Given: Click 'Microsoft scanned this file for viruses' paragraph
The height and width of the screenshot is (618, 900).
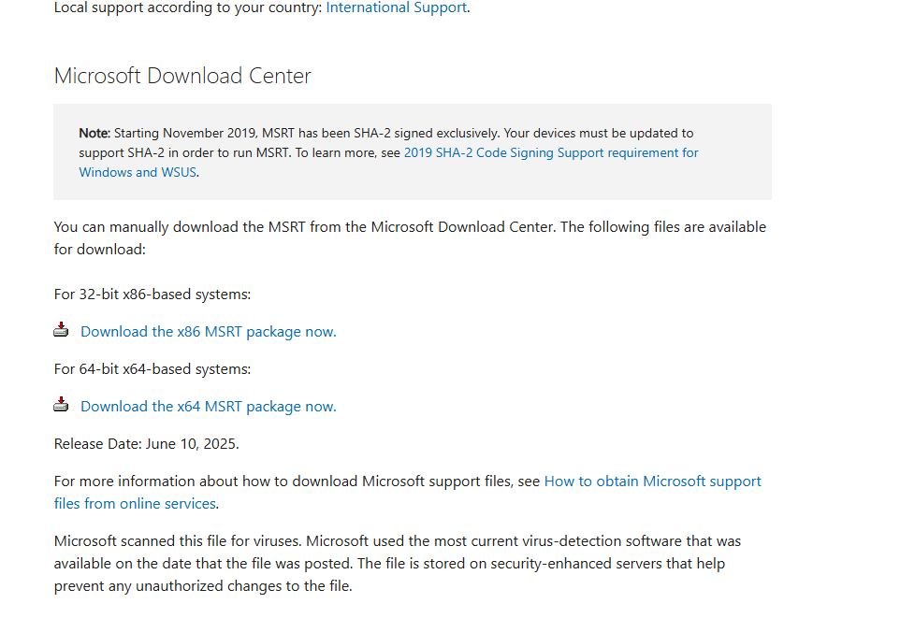Looking at the screenshot, I should tap(398, 564).
